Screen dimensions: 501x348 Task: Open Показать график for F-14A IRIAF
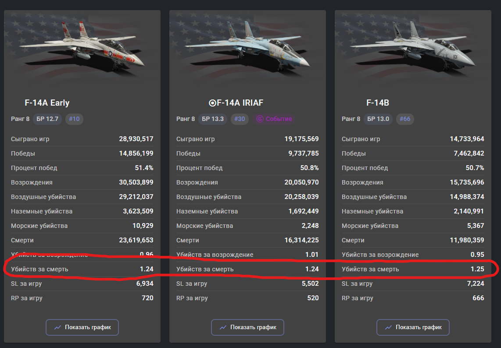coord(247,327)
